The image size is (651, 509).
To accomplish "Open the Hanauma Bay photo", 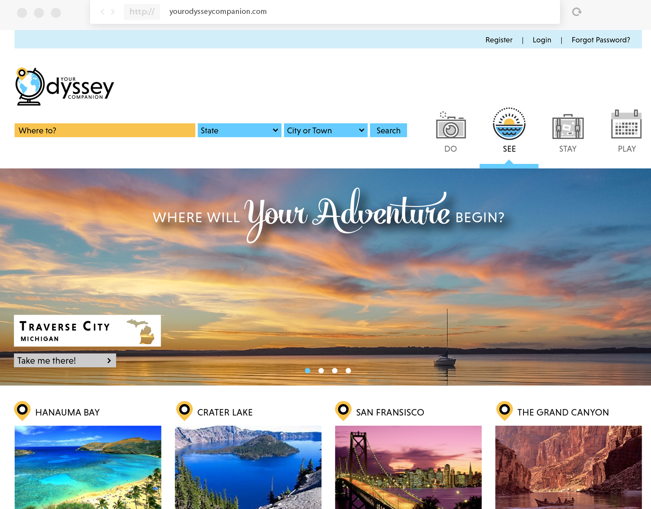I will 88,467.
